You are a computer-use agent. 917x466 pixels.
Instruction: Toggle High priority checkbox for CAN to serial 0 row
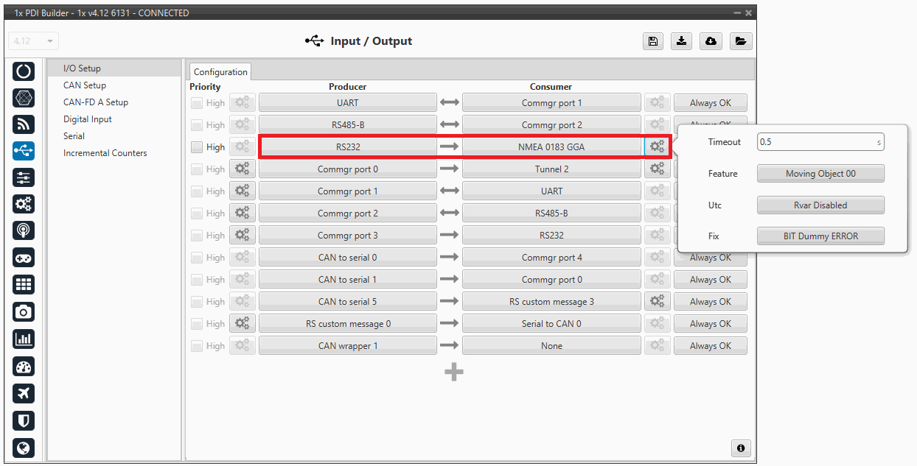197,258
